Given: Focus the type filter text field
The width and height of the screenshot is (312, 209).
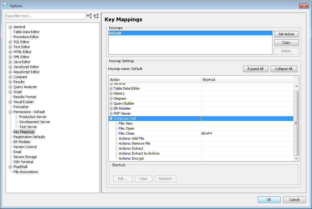Looking at the screenshot, I should click(45, 16).
